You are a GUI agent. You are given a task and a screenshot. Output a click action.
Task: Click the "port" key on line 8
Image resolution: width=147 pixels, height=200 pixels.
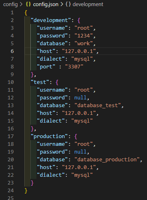pos(46,67)
